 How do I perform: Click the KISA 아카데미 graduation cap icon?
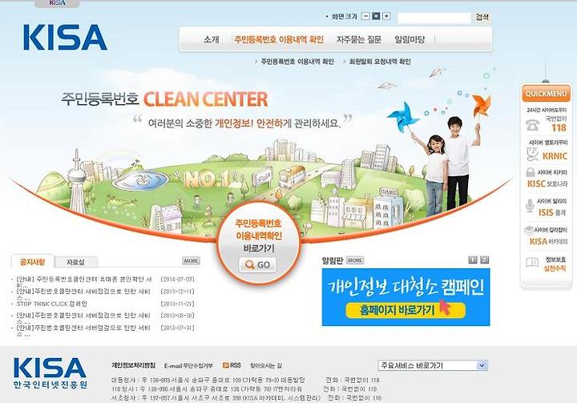(529, 231)
